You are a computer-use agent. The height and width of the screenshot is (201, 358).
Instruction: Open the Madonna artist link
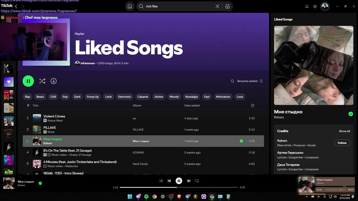click(x=72, y=166)
